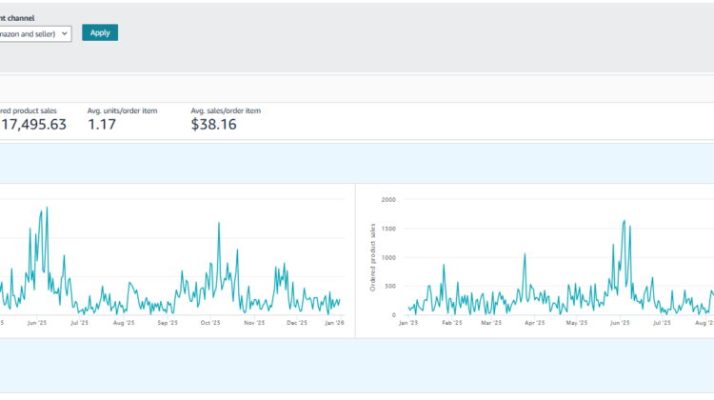Click the Apply button
The height and width of the screenshot is (400, 714).
[x=100, y=32]
